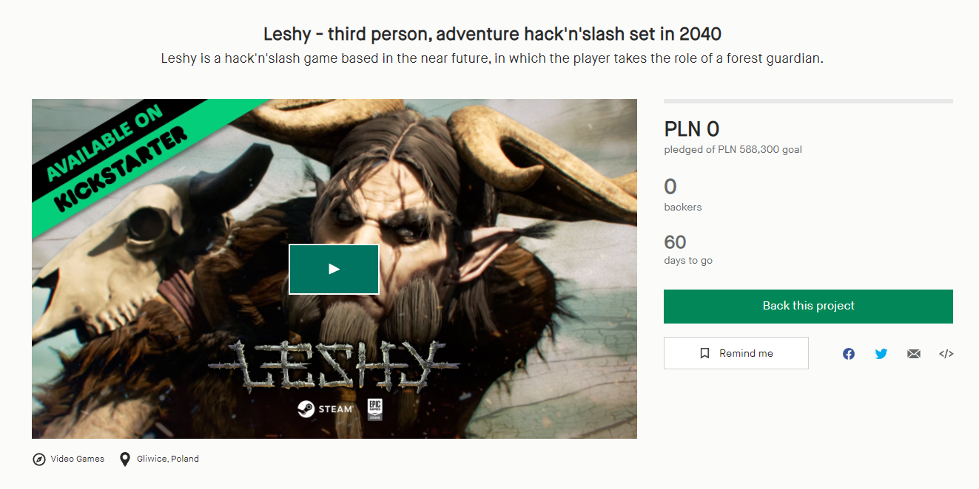
Task: Click the location pin icon beside Gliwice
Action: tap(125, 459)
